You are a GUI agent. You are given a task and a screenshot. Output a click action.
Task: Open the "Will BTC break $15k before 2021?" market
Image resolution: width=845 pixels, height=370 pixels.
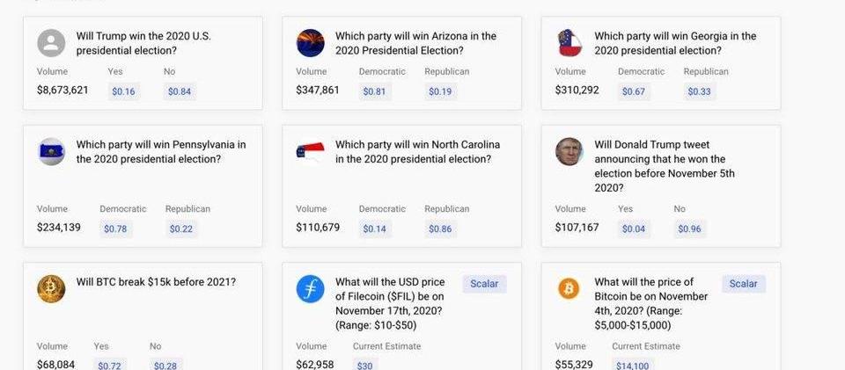(156, 282)
